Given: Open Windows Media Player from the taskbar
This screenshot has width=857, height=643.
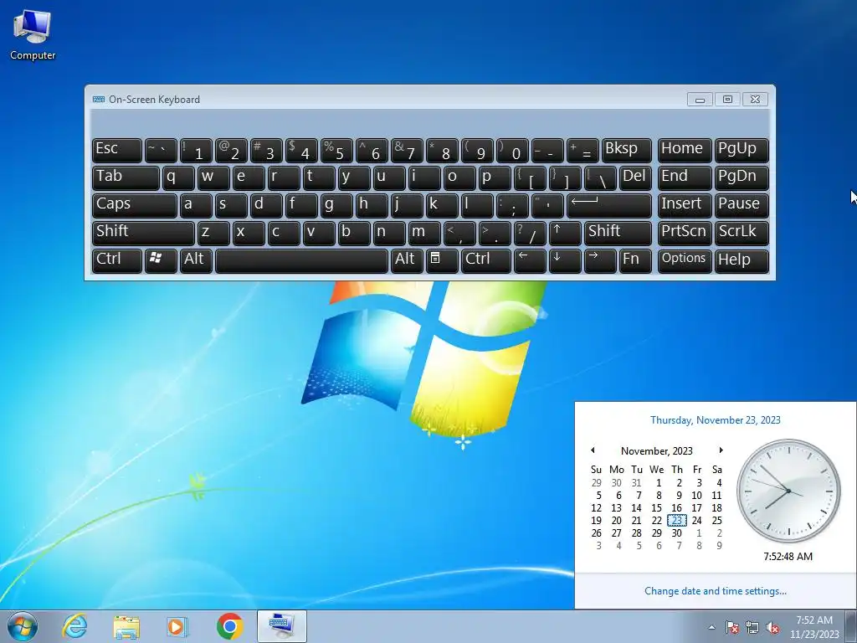Looking at the screenshot, I should pyautogui.click(x=177, y=626).
